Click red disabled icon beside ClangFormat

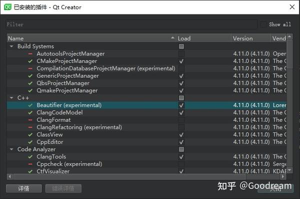coord(30,120)
